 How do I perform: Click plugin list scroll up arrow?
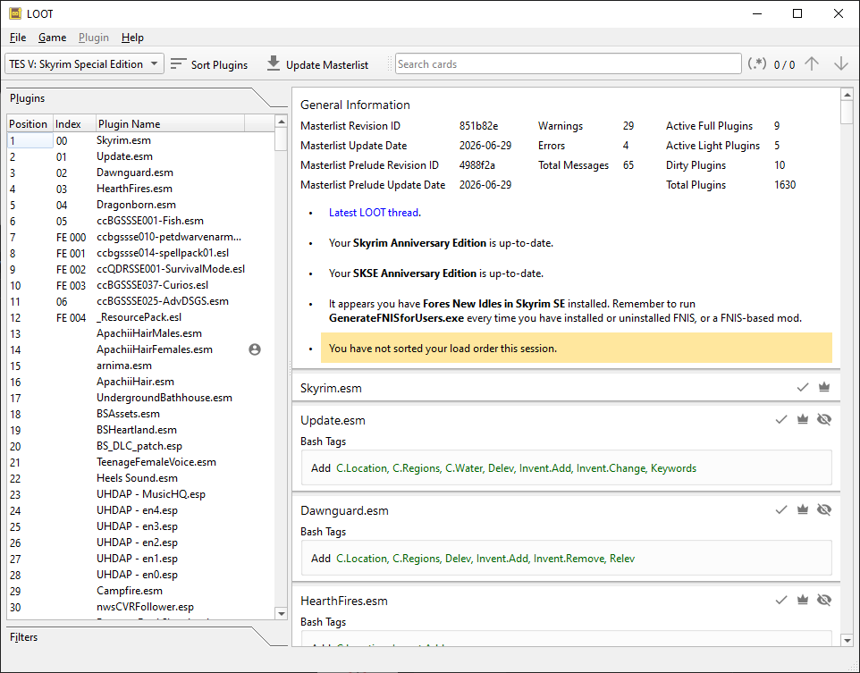(x=281, y=122)
